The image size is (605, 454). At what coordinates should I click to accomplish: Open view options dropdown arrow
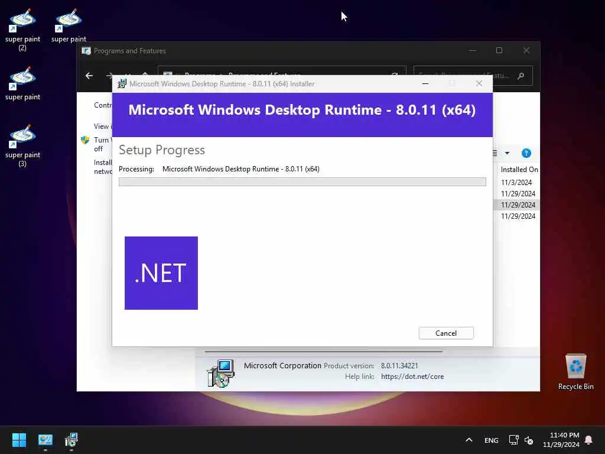pos(508,153)
